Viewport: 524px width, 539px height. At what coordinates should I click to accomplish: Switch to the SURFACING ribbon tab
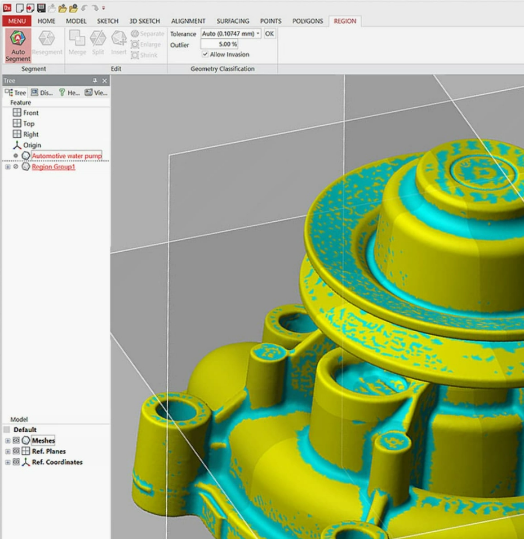(233, 21)
